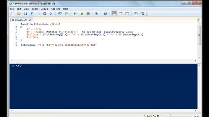Start PowerShell.exe in separate window icon

tap(105, 13)
